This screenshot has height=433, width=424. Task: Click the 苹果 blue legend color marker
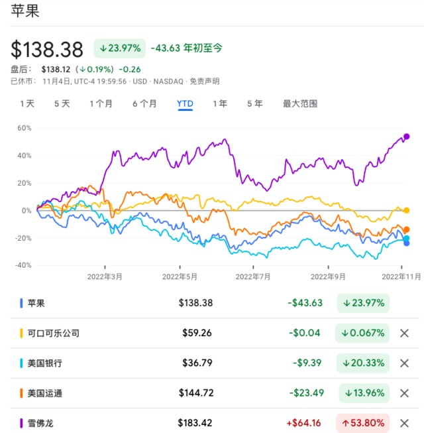click(x=22, y=303)
